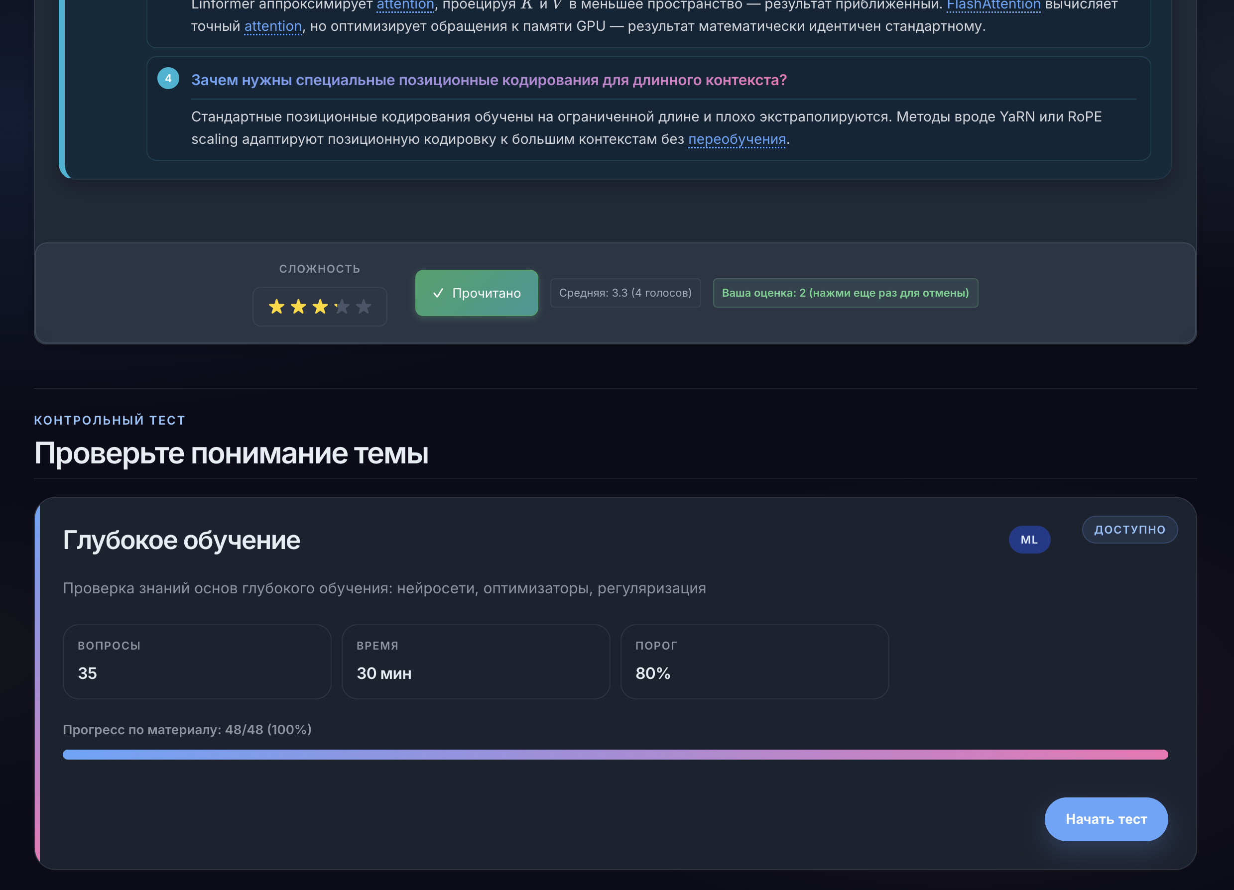The image size is (1234, 890).
Task: Start the test with Начать тест
Action: pos(1106,819)
